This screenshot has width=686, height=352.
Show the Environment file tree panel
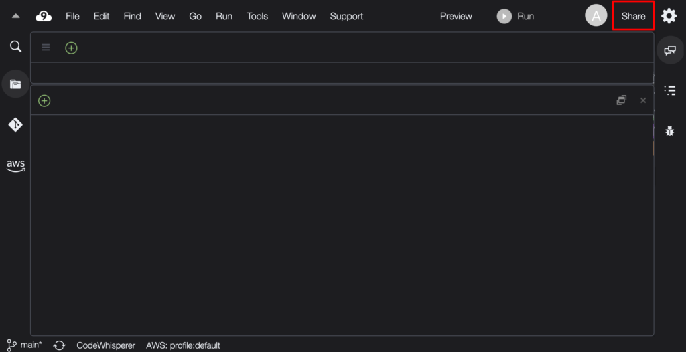tap(16, 84)
